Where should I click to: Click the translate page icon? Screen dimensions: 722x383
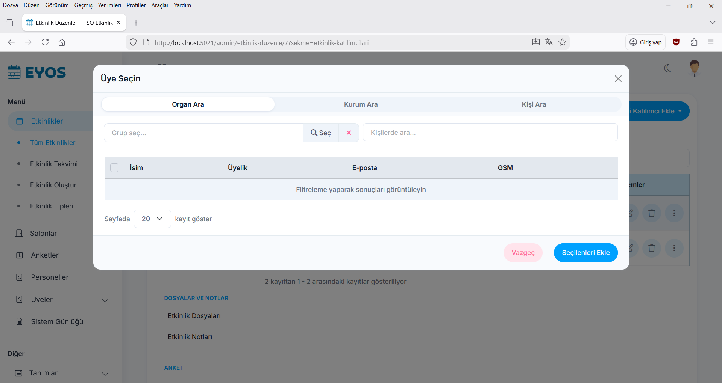pyautogui.click(x=549, y=42)
